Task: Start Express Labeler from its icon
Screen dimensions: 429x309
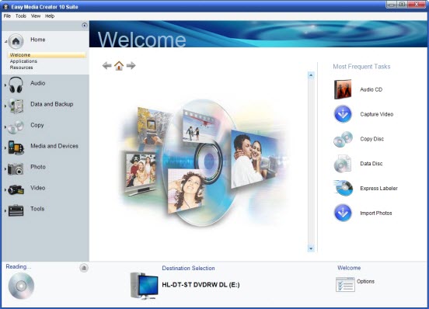Action: 343,188
